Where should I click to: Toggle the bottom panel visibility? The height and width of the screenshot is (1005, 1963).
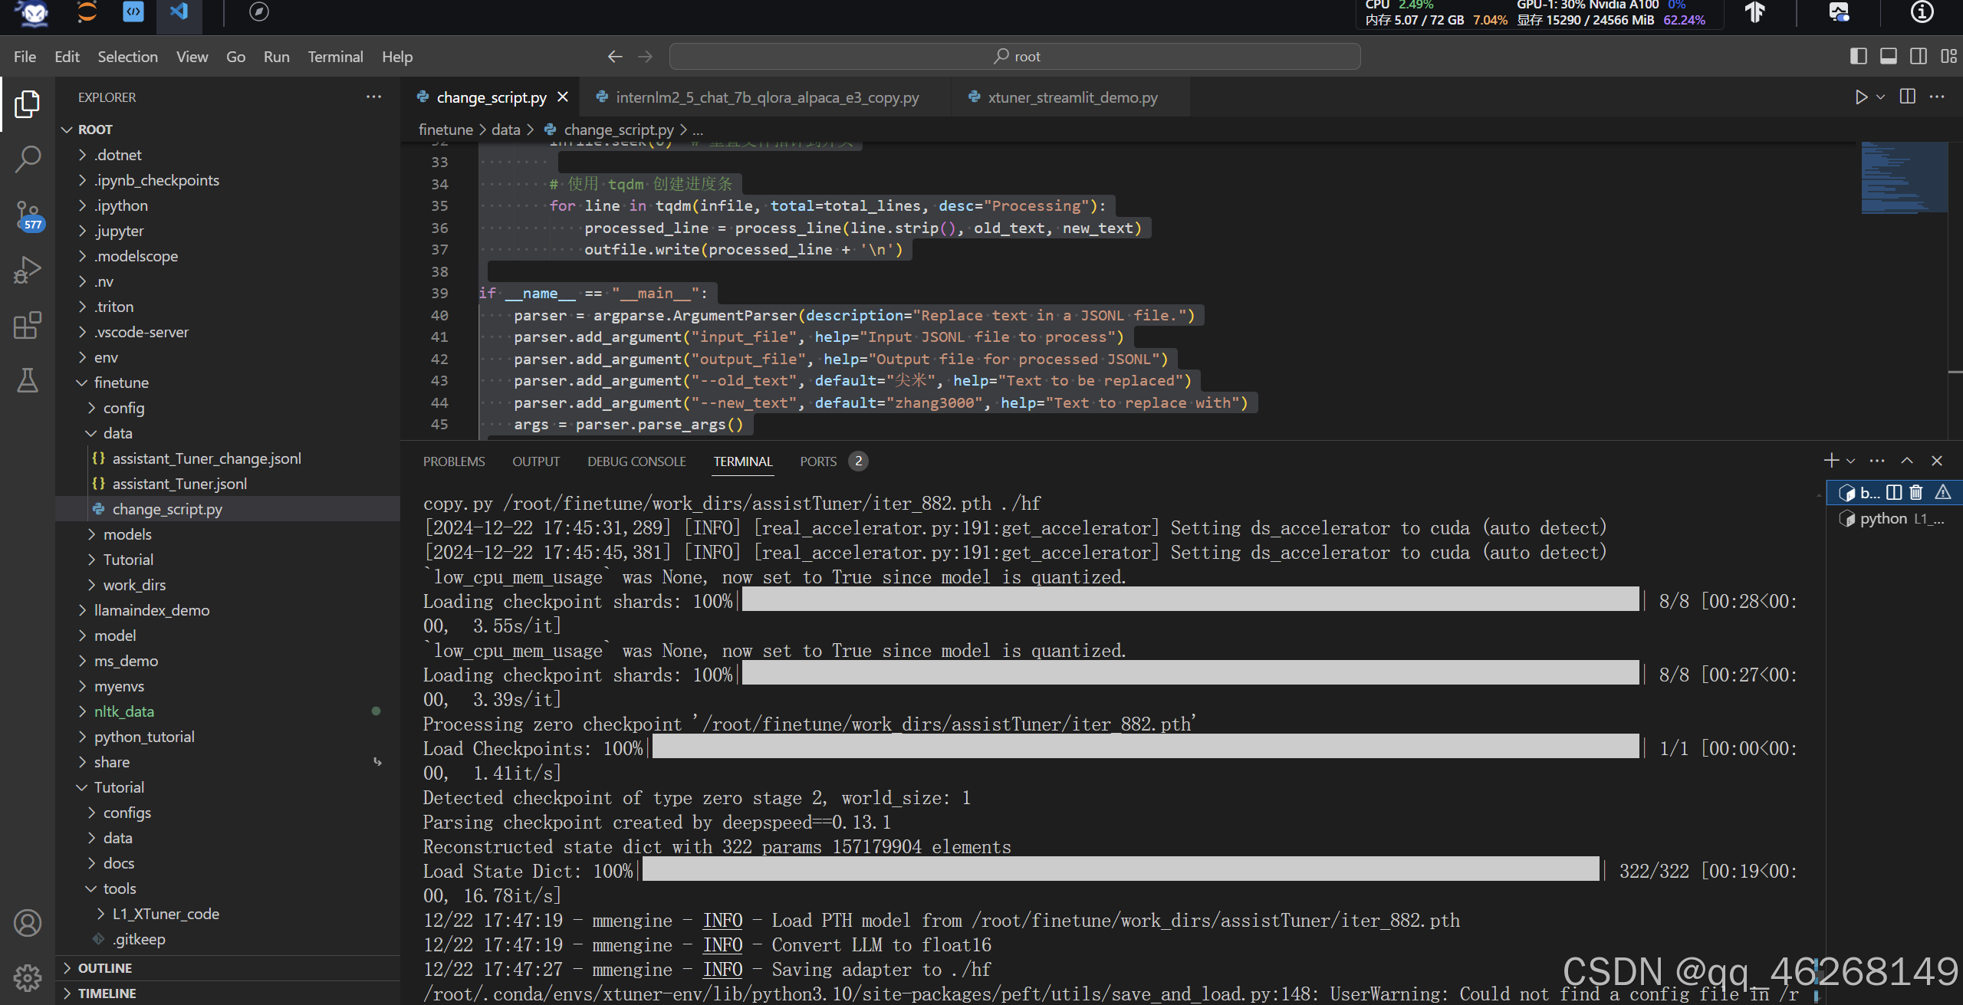1889,56
